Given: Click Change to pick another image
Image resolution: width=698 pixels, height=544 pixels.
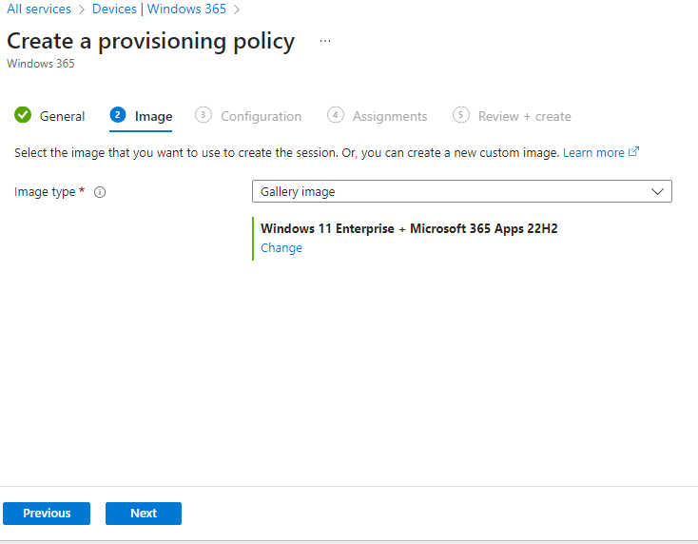Looking at the screenshot, I should [x=281, y=247].
